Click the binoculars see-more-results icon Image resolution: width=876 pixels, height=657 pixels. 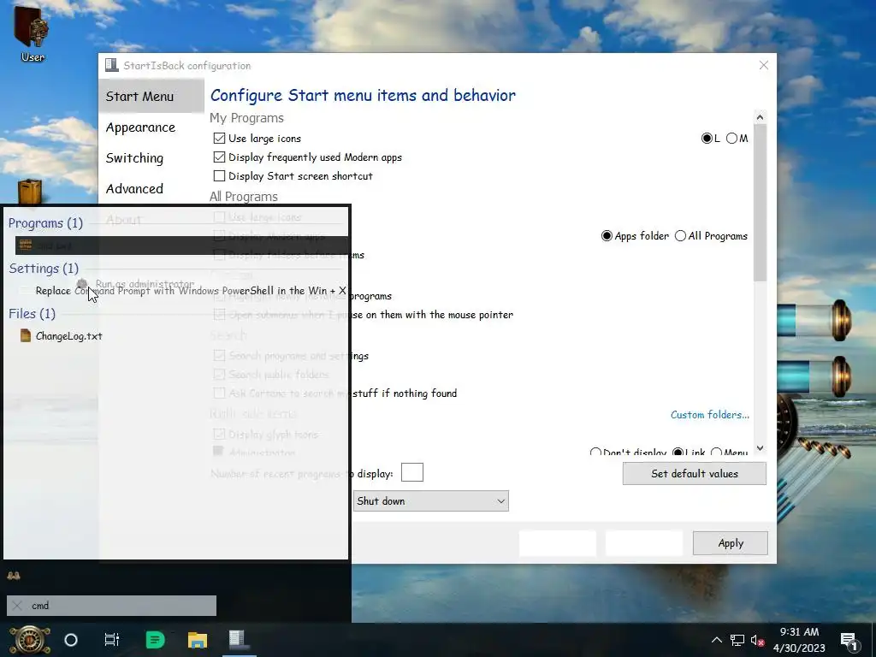[x=14, y=576]
